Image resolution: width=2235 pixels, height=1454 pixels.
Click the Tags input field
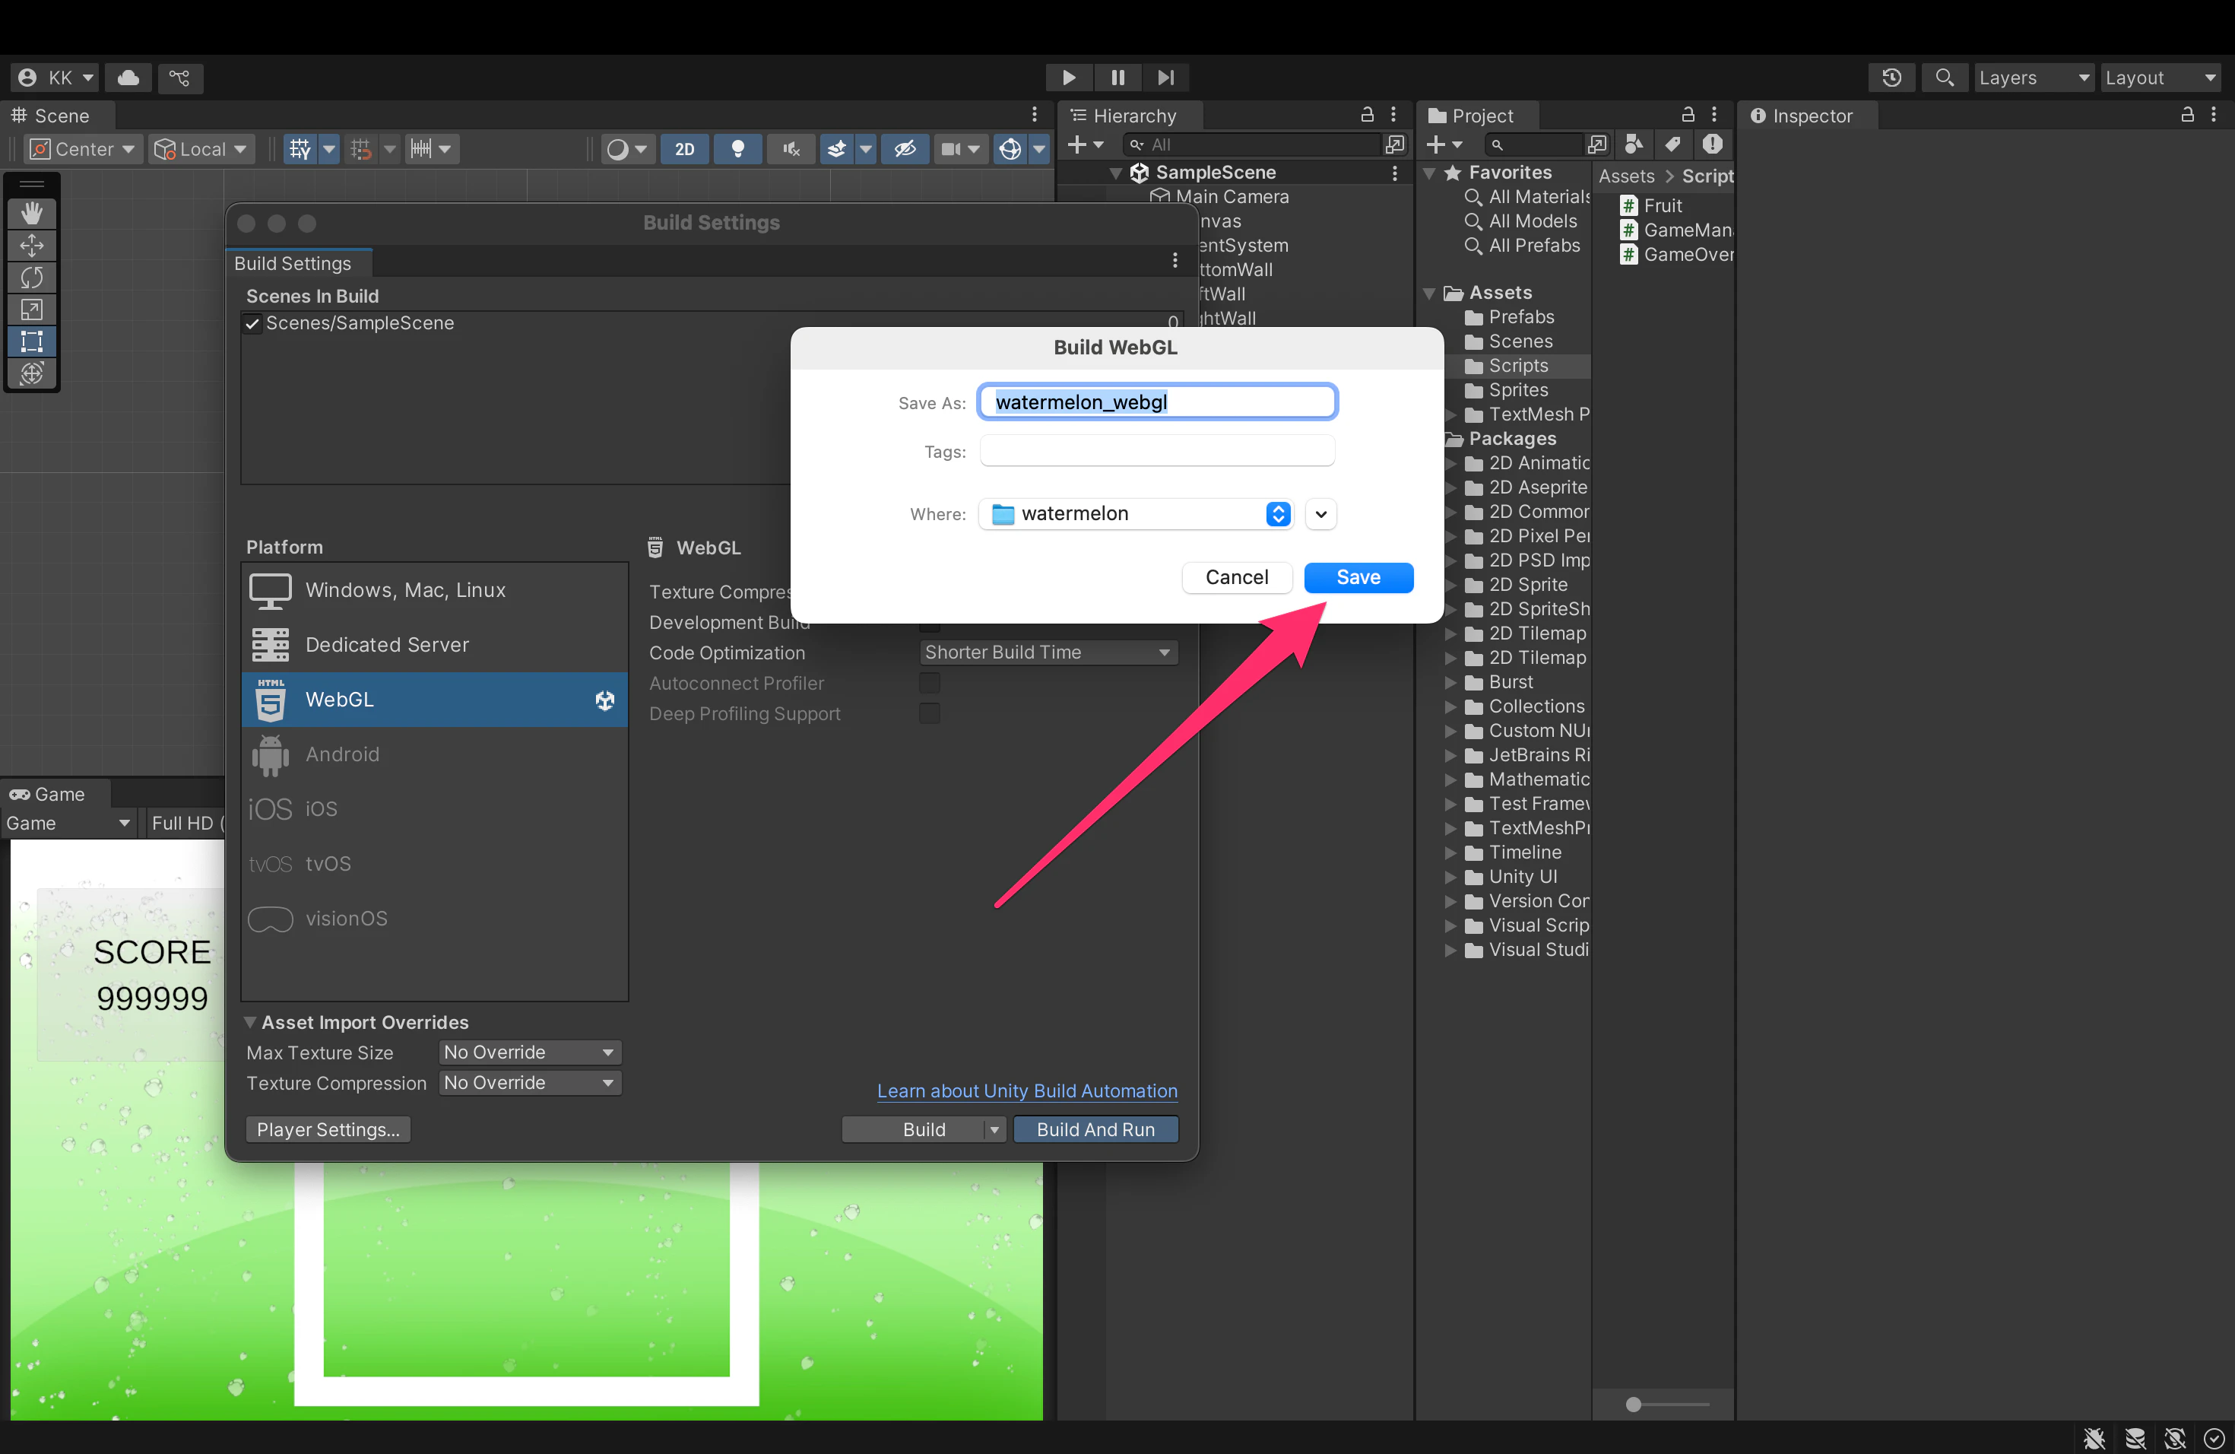[x=1157, y=451]
